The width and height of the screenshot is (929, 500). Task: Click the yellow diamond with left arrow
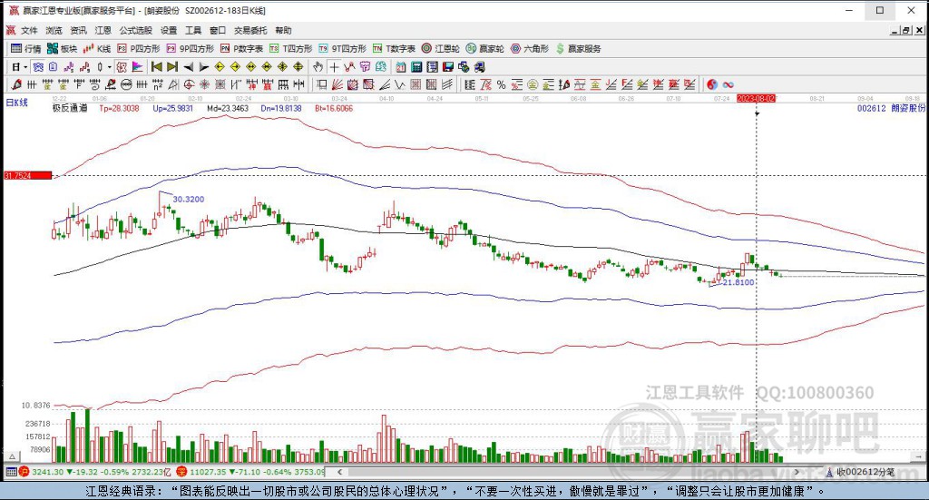click(220, 67)
